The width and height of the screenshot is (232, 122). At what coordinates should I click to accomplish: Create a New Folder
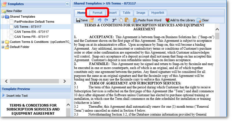point(12,11)
